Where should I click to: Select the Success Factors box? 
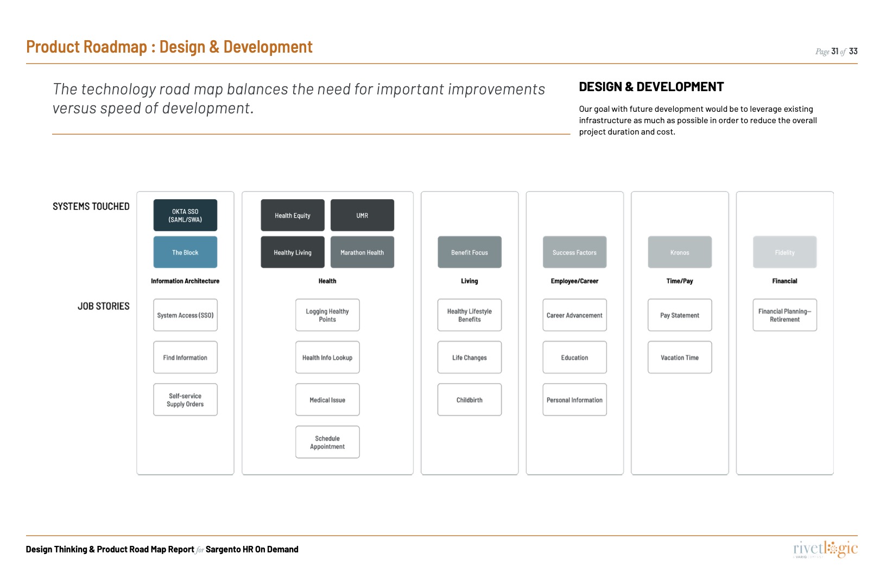(574, 252)
